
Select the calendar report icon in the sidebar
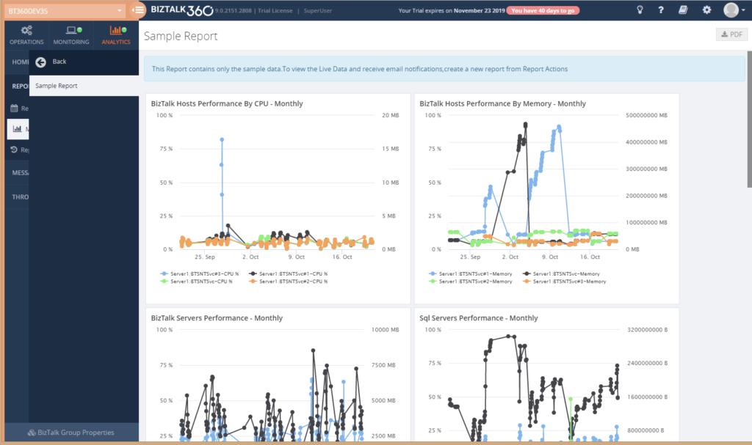coord(16,108)
